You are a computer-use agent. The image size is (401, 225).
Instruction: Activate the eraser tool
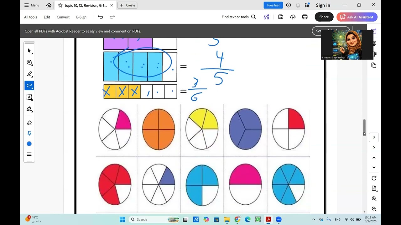(29, 123)
